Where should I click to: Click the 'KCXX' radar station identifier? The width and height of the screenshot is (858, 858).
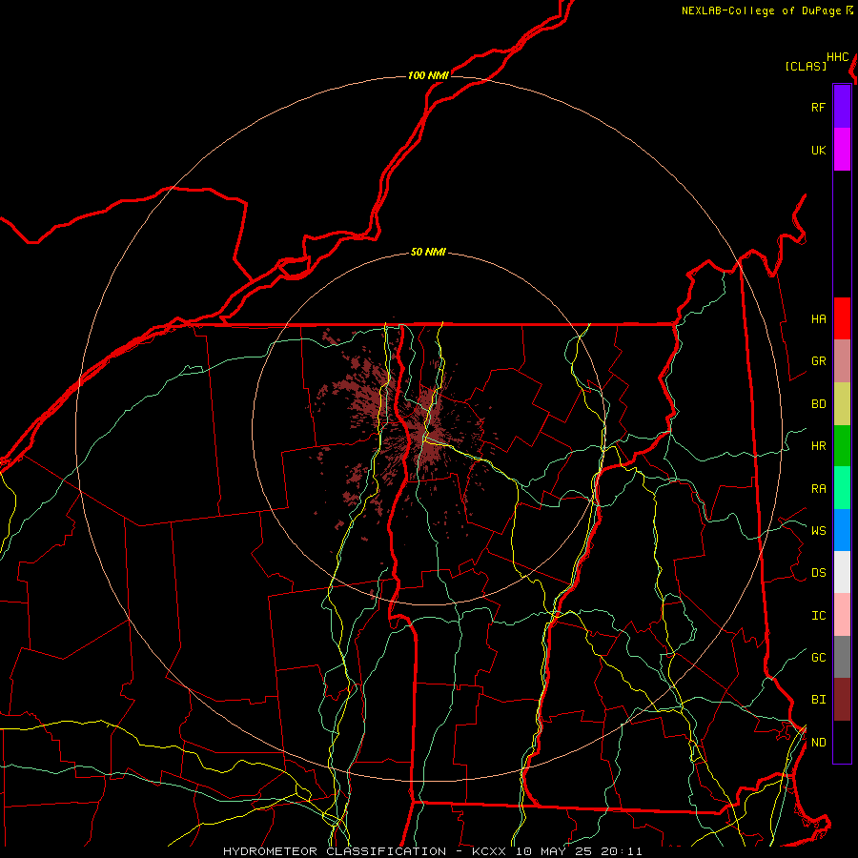tap(489, 851)
